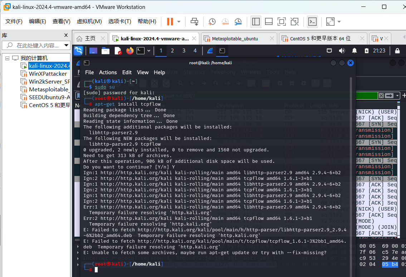Open the terminal Edit menu
The width and height of the screenshot is (406, 277).
(x=127, y=72)
